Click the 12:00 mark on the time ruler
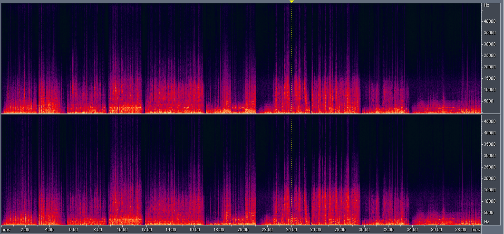504x234 pixels. [x=146, y=230]
